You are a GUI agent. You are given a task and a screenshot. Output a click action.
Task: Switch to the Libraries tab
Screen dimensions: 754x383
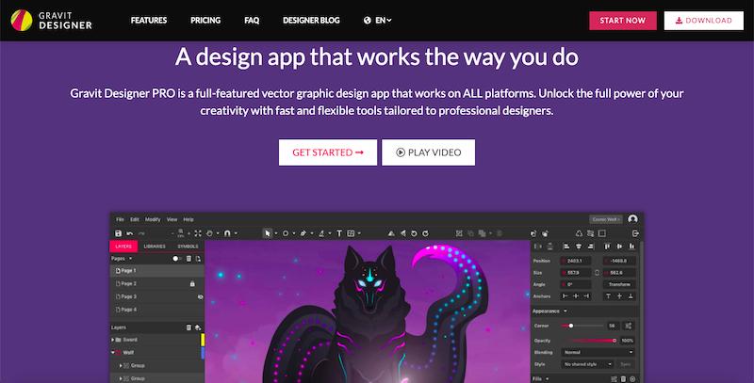155,247
